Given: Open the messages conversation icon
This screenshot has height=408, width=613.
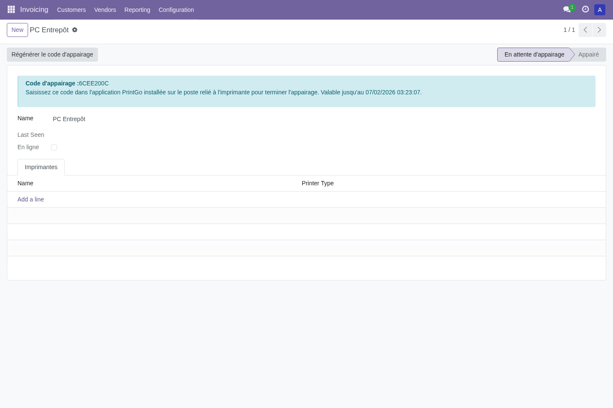Looking at the screenshot, I should (x=567, y=9).
